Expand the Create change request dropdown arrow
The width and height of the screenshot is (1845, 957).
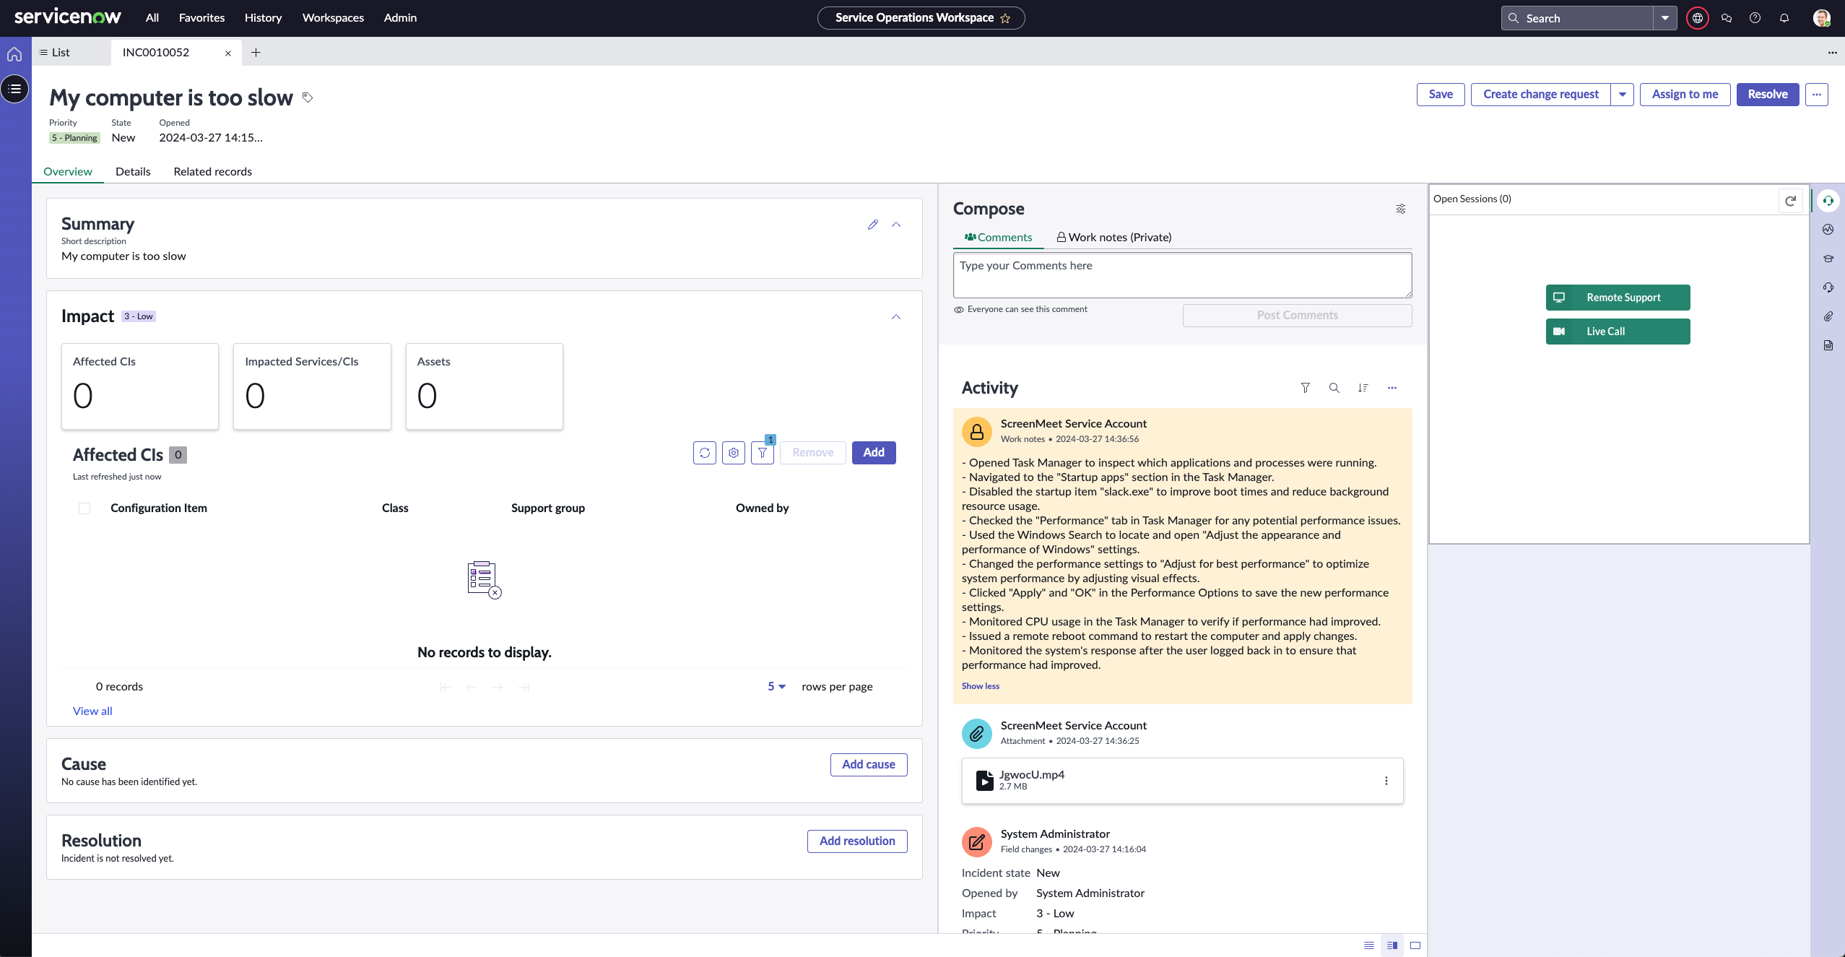point(1623,94)
